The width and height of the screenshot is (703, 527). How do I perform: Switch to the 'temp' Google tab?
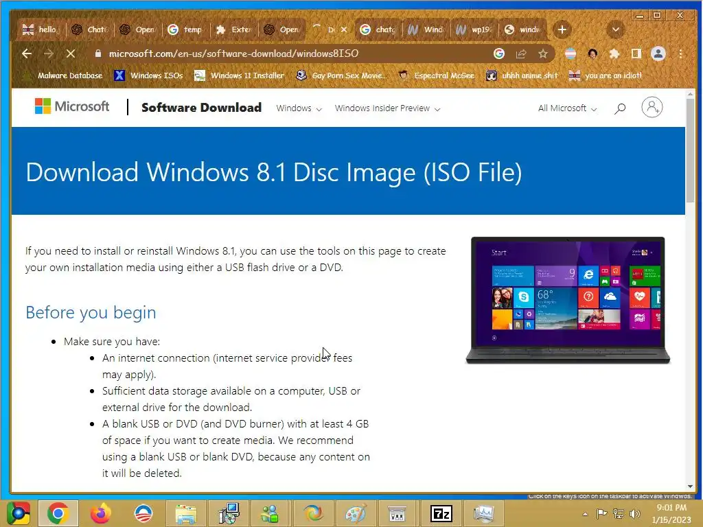tap(185, 30)
